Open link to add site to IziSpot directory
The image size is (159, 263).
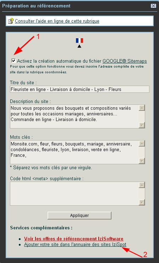pyautogui.click(x=75, y=244)
